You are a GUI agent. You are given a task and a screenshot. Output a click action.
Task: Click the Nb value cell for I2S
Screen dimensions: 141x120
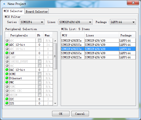click(x=40, y=103)
